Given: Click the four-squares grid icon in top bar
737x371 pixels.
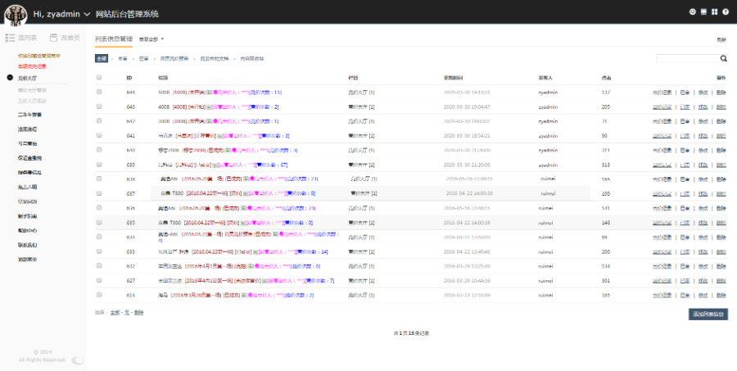Looking at the screenshot, I should tap(714, 11).
